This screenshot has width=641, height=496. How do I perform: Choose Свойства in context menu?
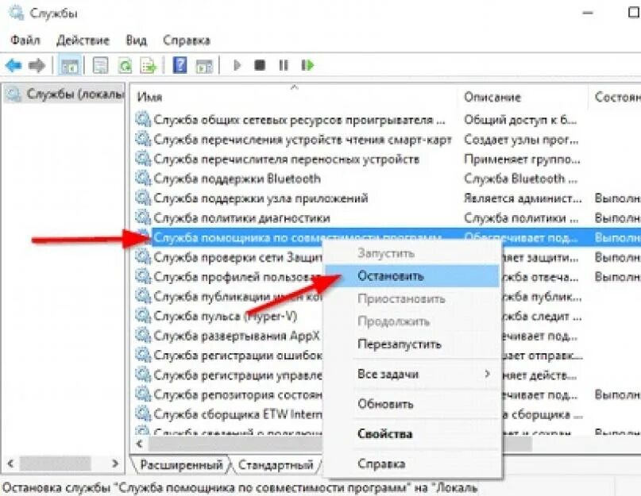pos(384,434)
